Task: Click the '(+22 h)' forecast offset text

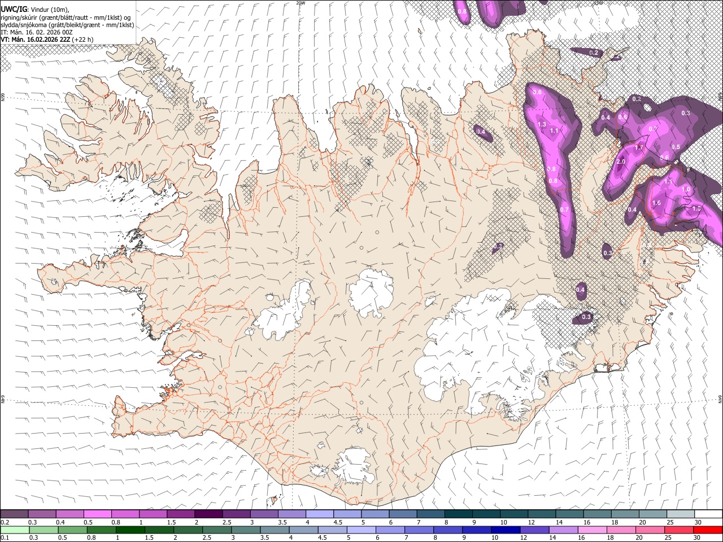Action: pyautogui.click(x=82, y=40)
